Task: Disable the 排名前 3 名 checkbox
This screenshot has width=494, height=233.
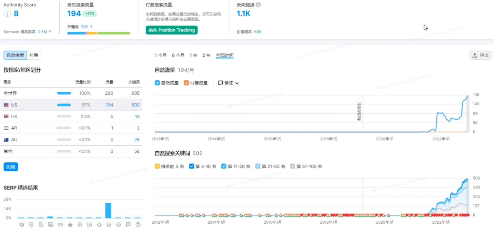Action: [157, 166]
